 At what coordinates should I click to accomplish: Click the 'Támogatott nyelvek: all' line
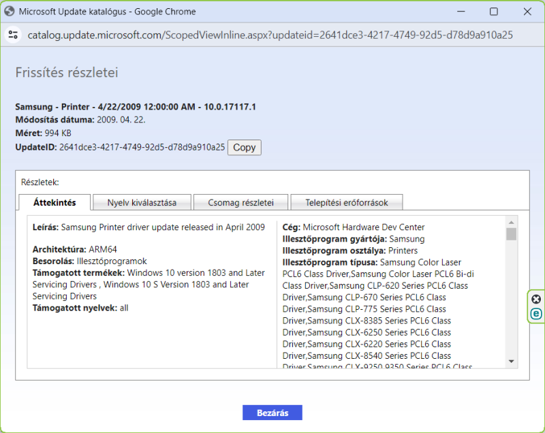(x=80, y=308)
